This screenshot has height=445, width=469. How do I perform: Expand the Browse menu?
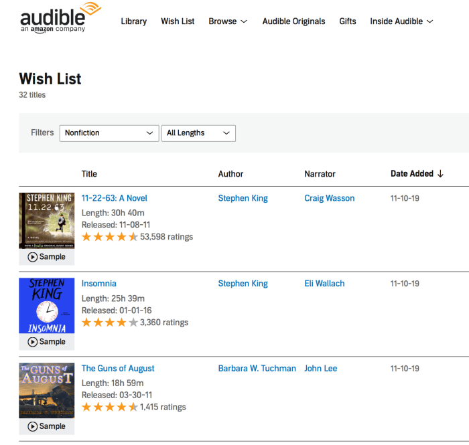(228, 21)
